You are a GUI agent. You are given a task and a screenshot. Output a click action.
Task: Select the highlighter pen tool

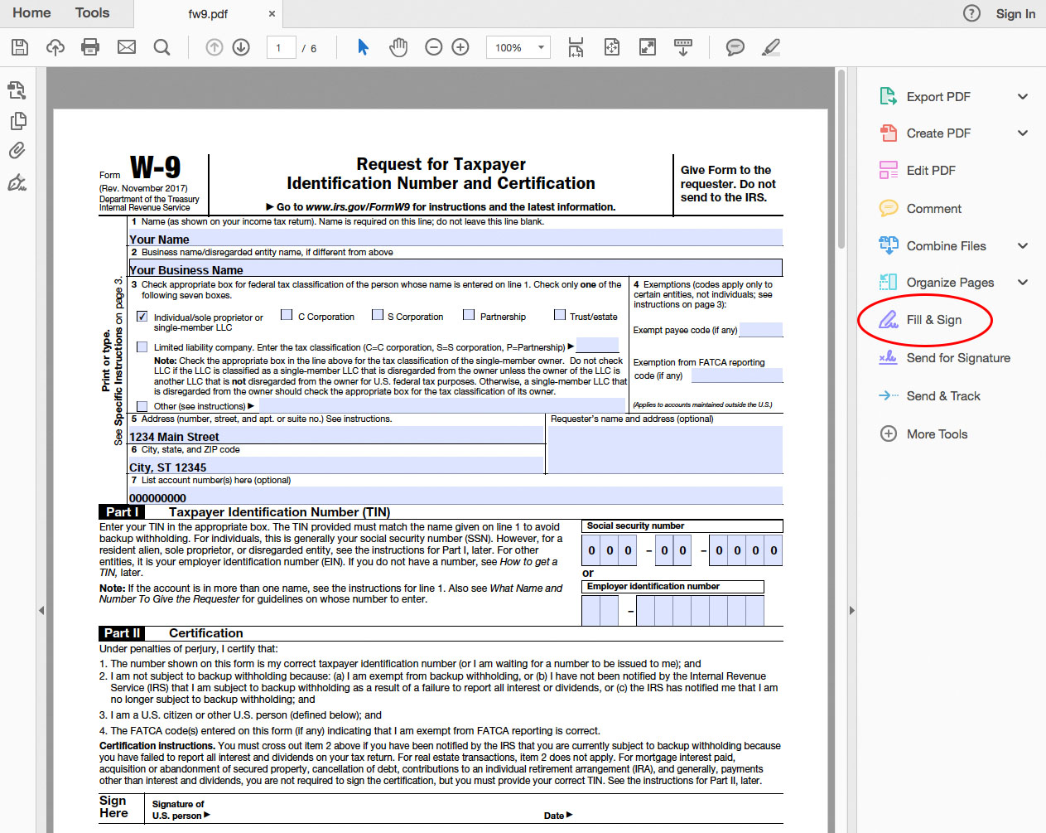click(771, 47)
